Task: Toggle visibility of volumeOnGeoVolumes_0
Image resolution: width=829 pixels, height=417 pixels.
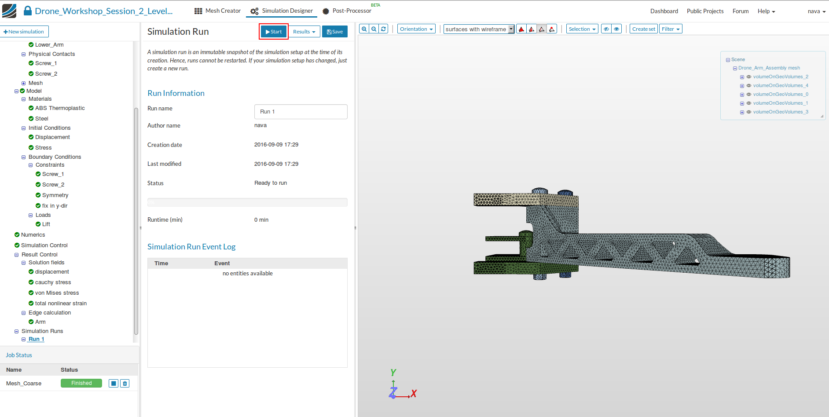Action: 749,95
